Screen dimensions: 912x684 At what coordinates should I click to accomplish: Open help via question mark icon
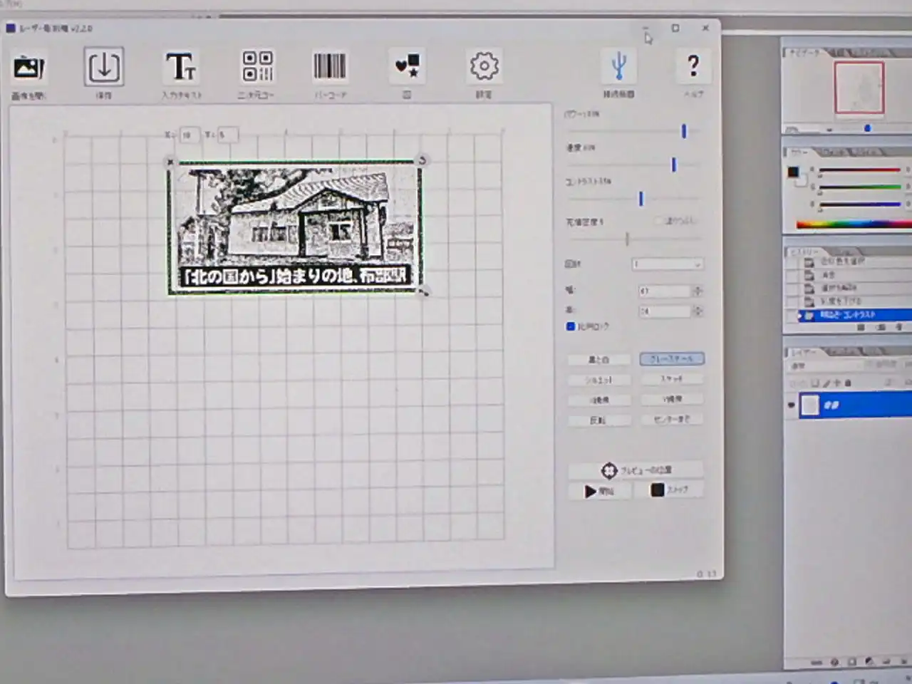tap(693, 66)
